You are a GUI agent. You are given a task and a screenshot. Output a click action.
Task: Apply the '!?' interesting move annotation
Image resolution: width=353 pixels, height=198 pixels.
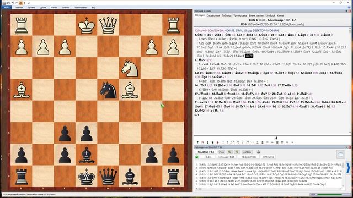[232, 142]
